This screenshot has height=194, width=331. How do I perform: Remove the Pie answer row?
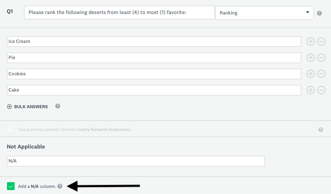point(321,58)
